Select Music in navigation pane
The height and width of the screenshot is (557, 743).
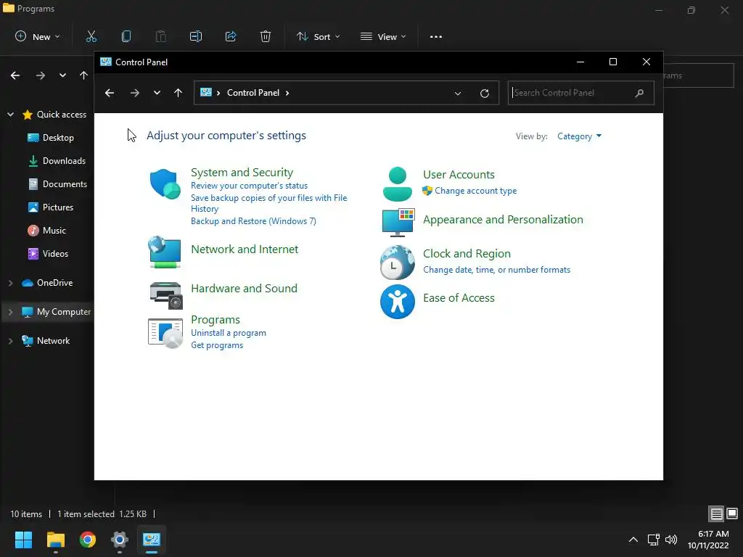[x=47, y=231]
